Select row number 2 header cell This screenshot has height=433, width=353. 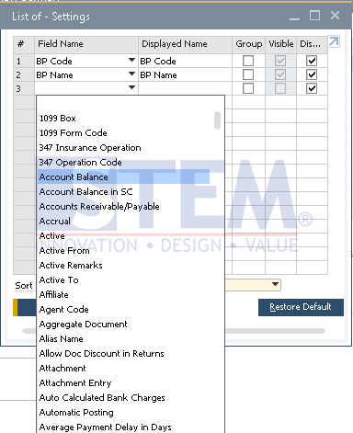tap(24, 74)
